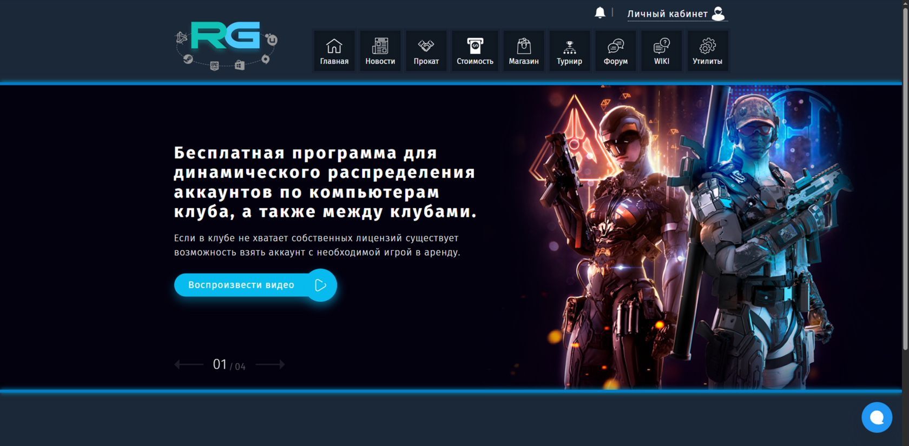
Task: Open the Новости news menu item
Action: [380, 51]
